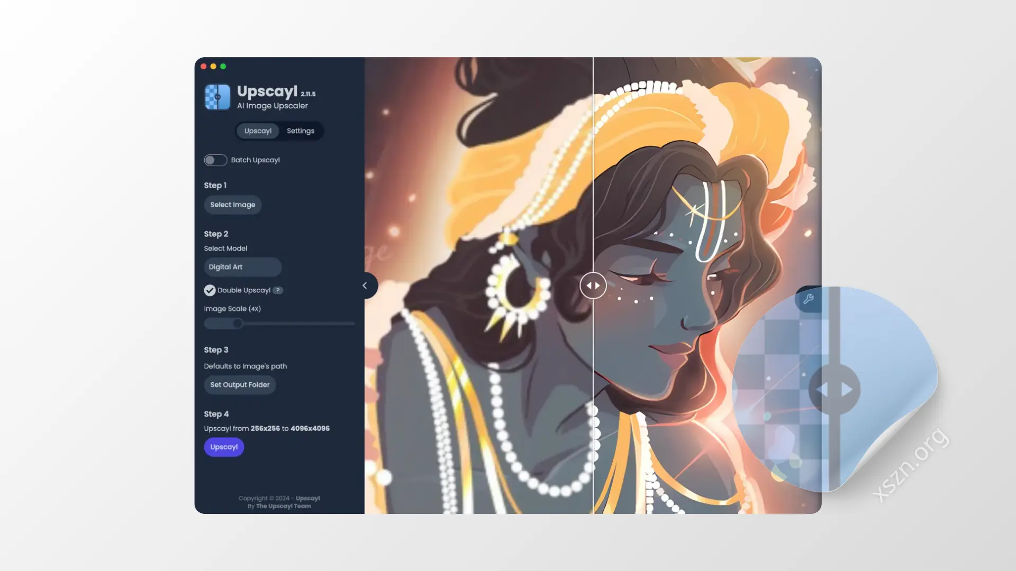Click the Image Scale slider track
The width and height of the screenshot is (1016, 571).
pos(279,324)
